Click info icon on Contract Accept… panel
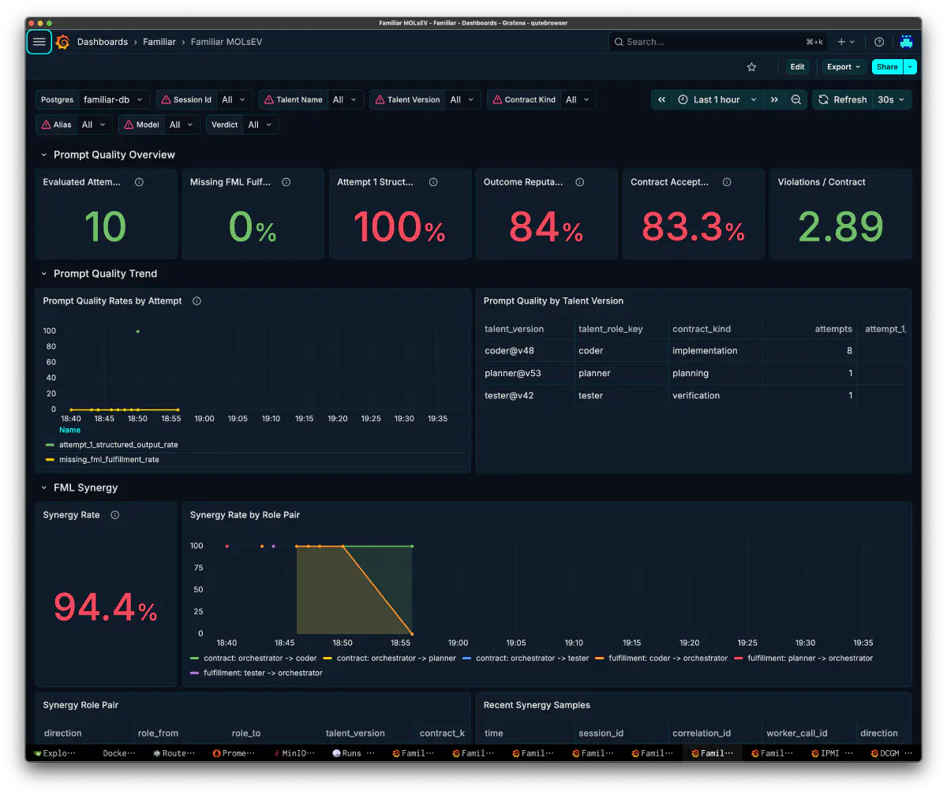The height and width of the screenshot is (795, 947). click(727, 182)
